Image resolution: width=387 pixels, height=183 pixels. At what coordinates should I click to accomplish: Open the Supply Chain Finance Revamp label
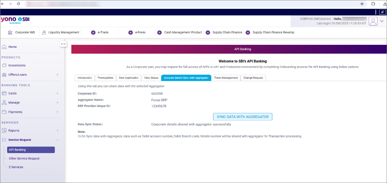click(x=273, y=32)
